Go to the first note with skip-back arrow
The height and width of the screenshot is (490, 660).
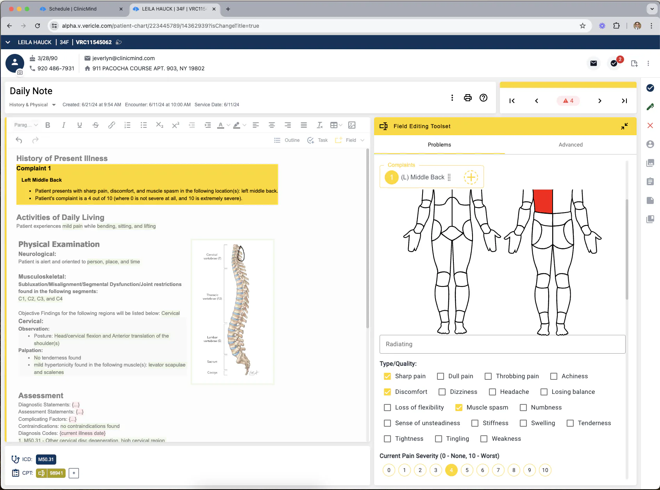(512, 101)
